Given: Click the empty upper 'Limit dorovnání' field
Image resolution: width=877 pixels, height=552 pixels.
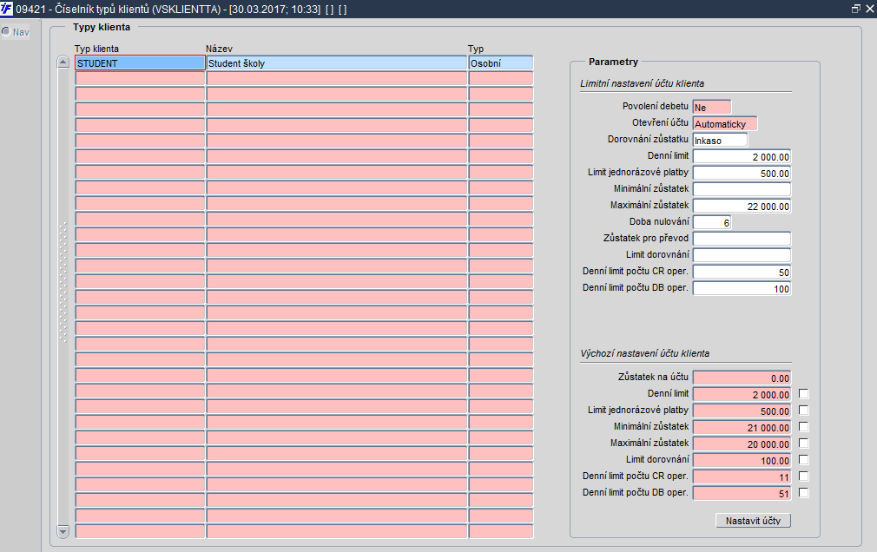Looking at the screenshot, I should coord(742,255).
